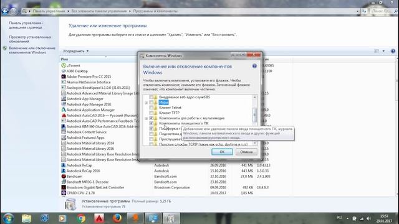Viewport: 399px width, 224px height.
Task: Click the A360 Desktop program icon
Action: pyautogui.click(x=64, y=71)
